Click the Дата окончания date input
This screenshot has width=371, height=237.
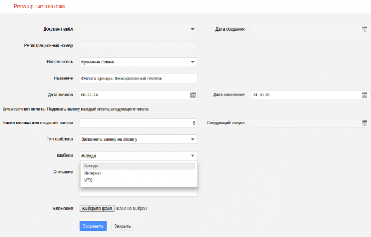coord(305,95)
